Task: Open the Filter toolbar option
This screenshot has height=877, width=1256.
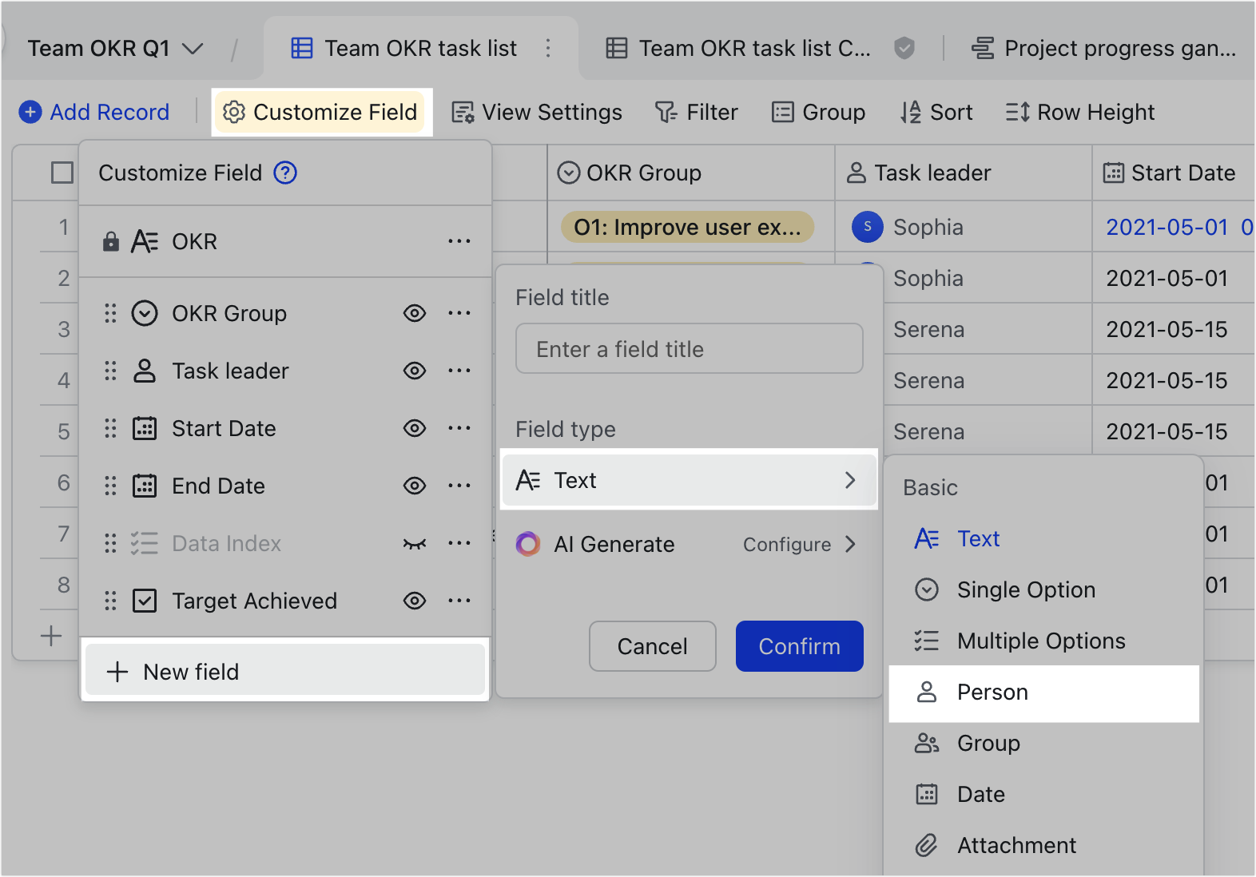Action: pyautogui.click(x=696, y=113)
